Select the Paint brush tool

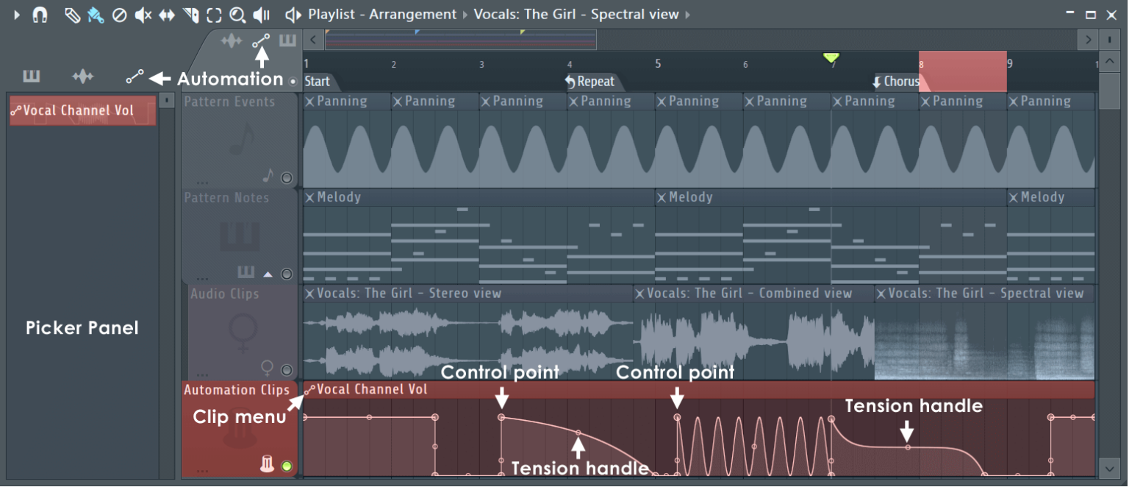click(x=96, y=14)
